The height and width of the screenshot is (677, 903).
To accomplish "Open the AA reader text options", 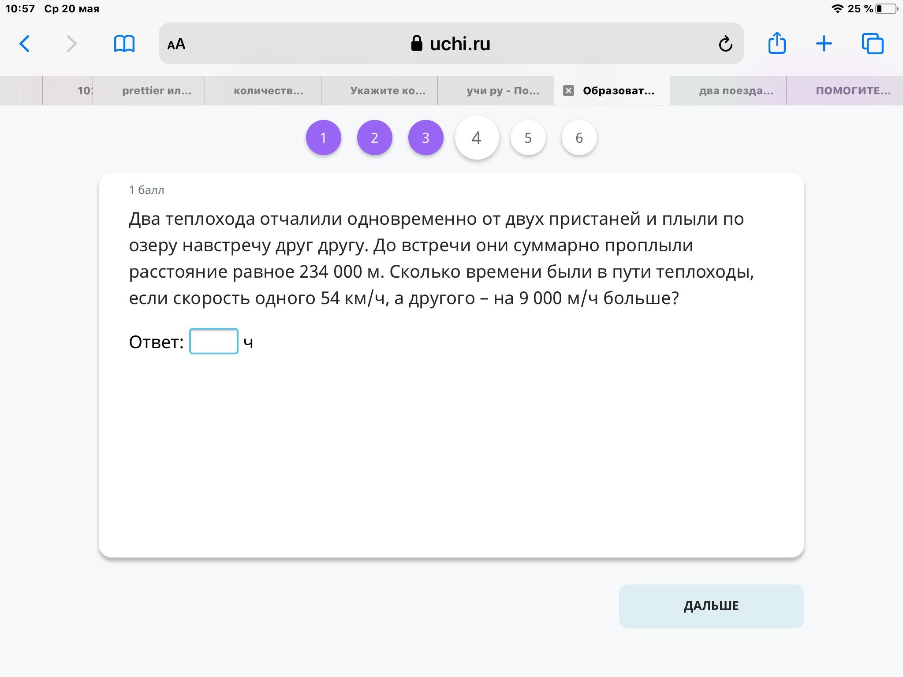I will coord(176,44).
